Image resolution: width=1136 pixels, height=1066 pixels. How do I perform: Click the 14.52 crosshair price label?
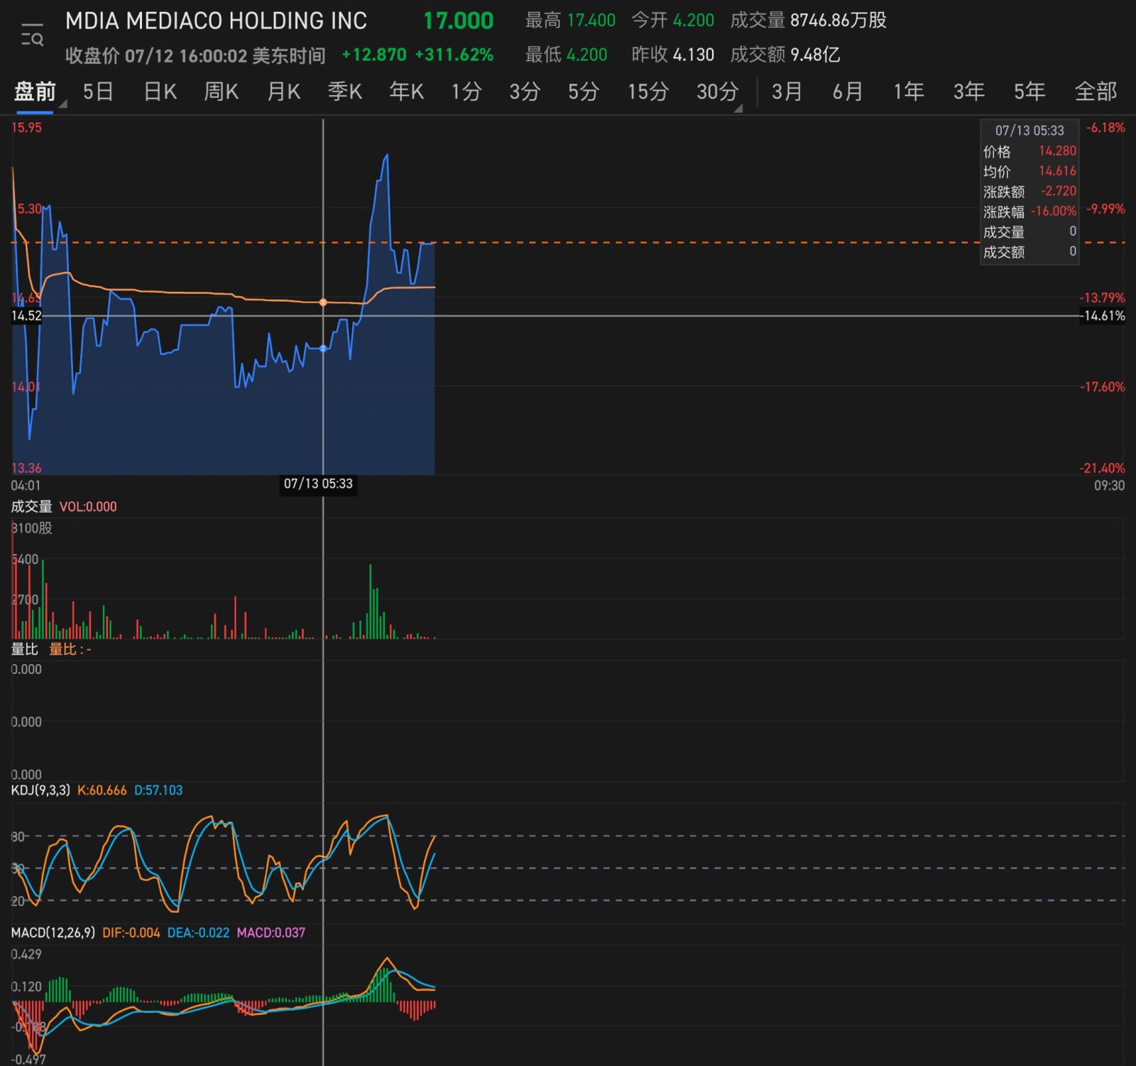coord(26,315)
